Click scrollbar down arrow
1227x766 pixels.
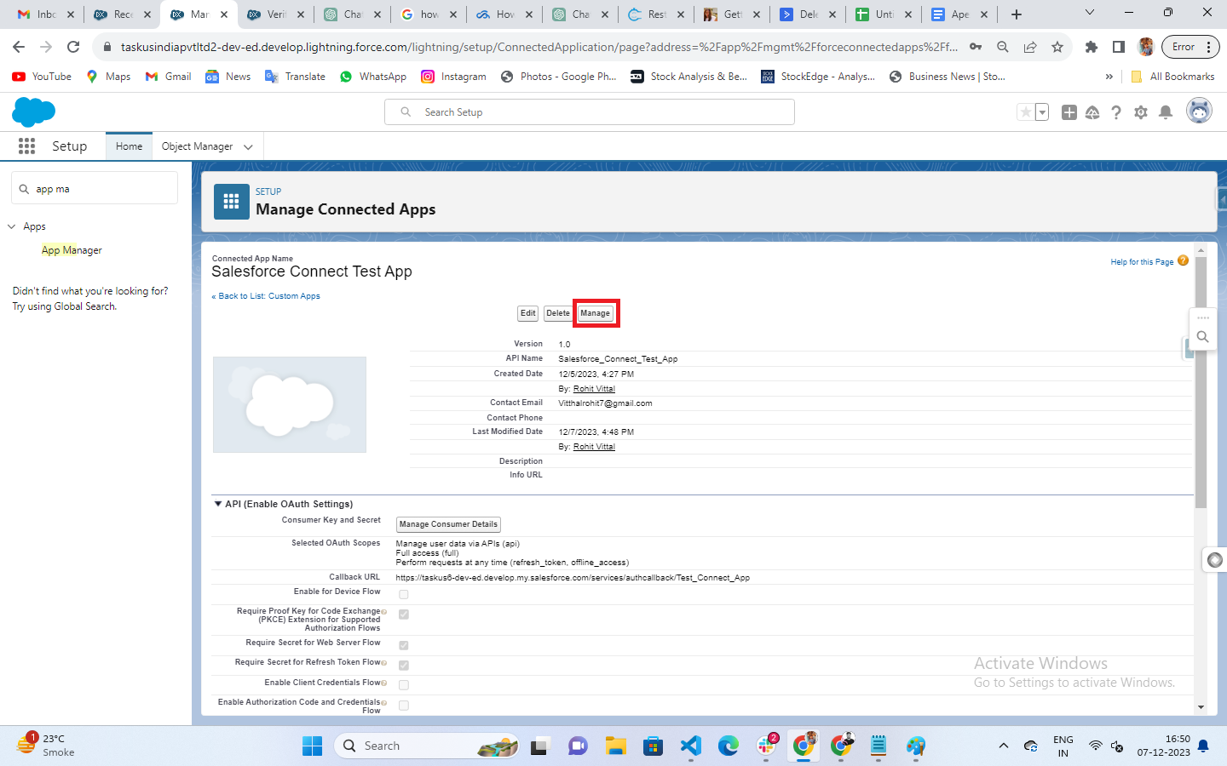tap(1201, 707)
